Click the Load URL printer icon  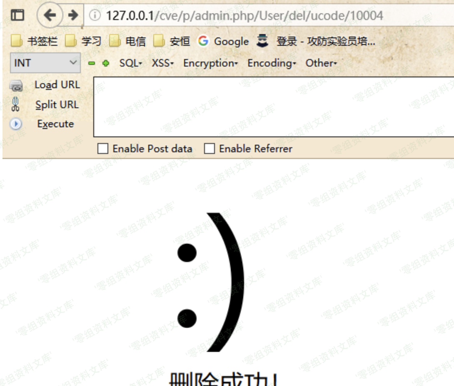16,86
